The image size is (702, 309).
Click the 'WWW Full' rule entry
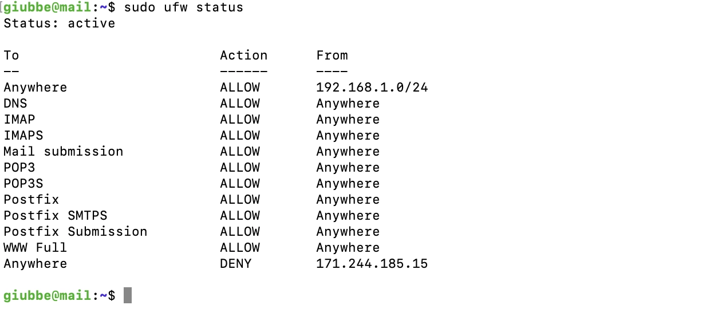(x=35, y=248)
